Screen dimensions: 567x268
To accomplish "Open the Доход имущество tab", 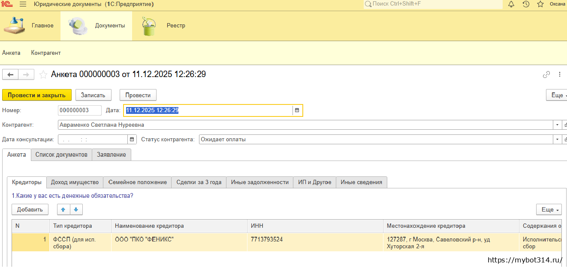I will click(x=75, y=182).
